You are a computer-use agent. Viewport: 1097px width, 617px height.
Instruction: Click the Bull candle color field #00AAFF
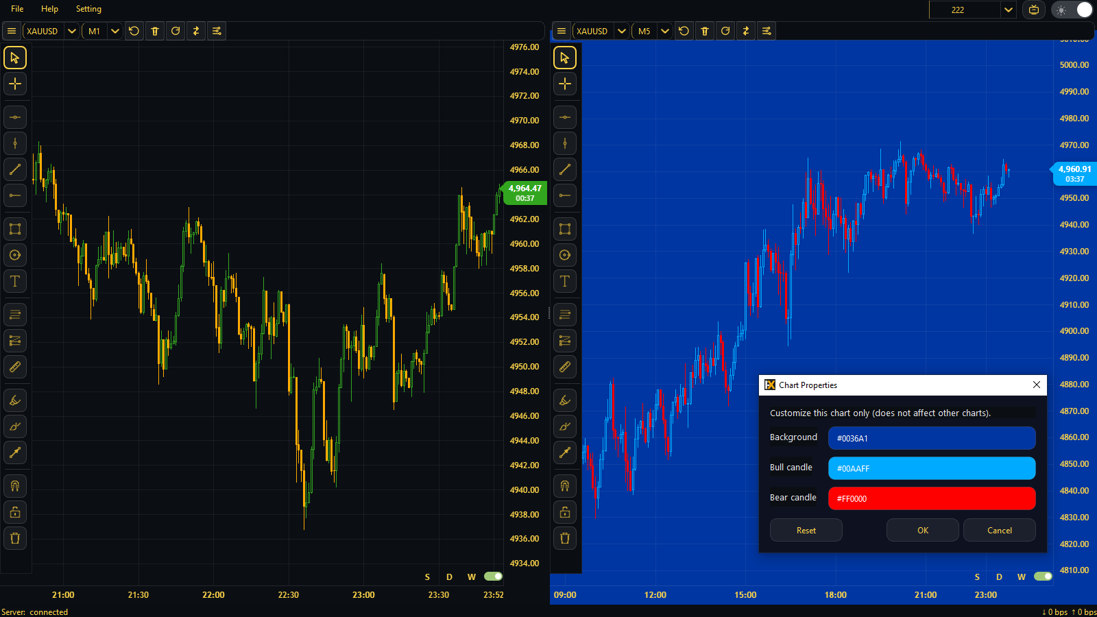click(x=932, y=468)
